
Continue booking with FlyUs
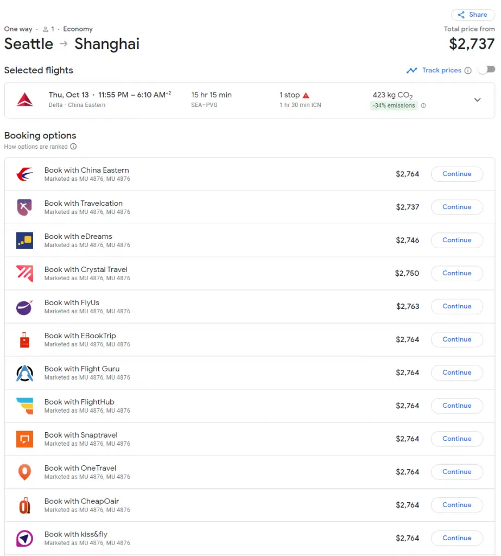[x=456, y=306]
